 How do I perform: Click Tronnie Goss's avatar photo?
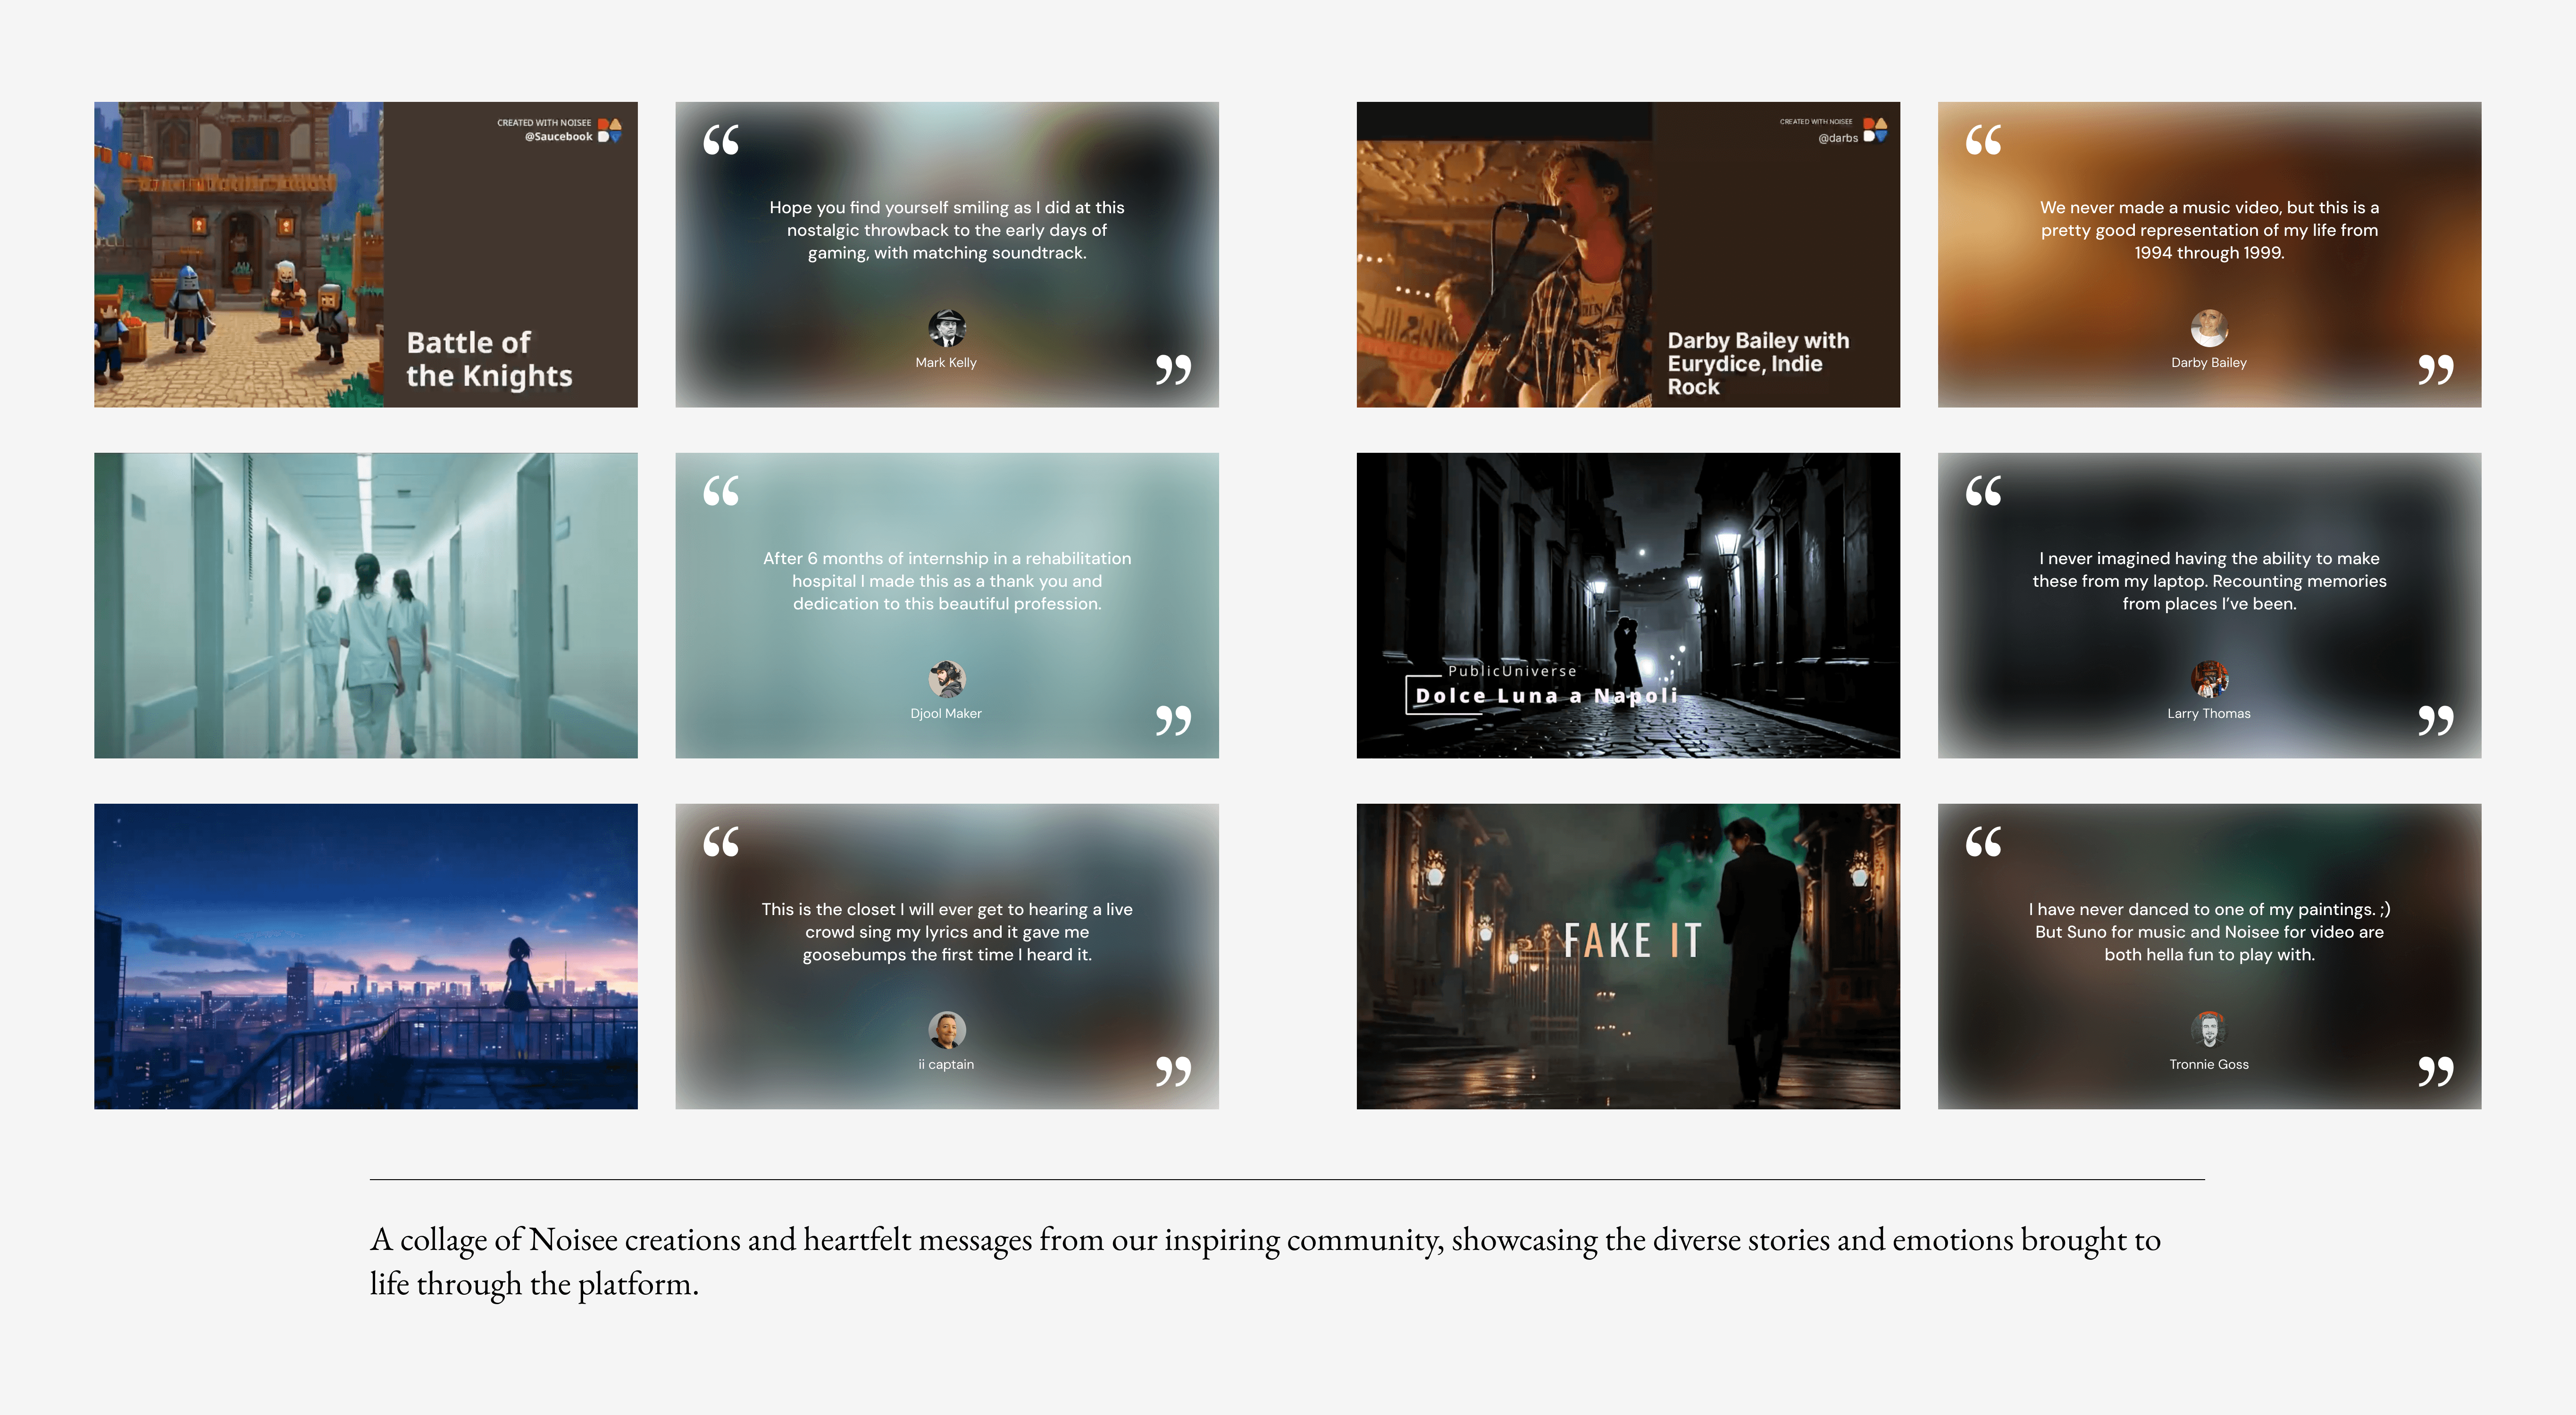tap(2209, 1030)
